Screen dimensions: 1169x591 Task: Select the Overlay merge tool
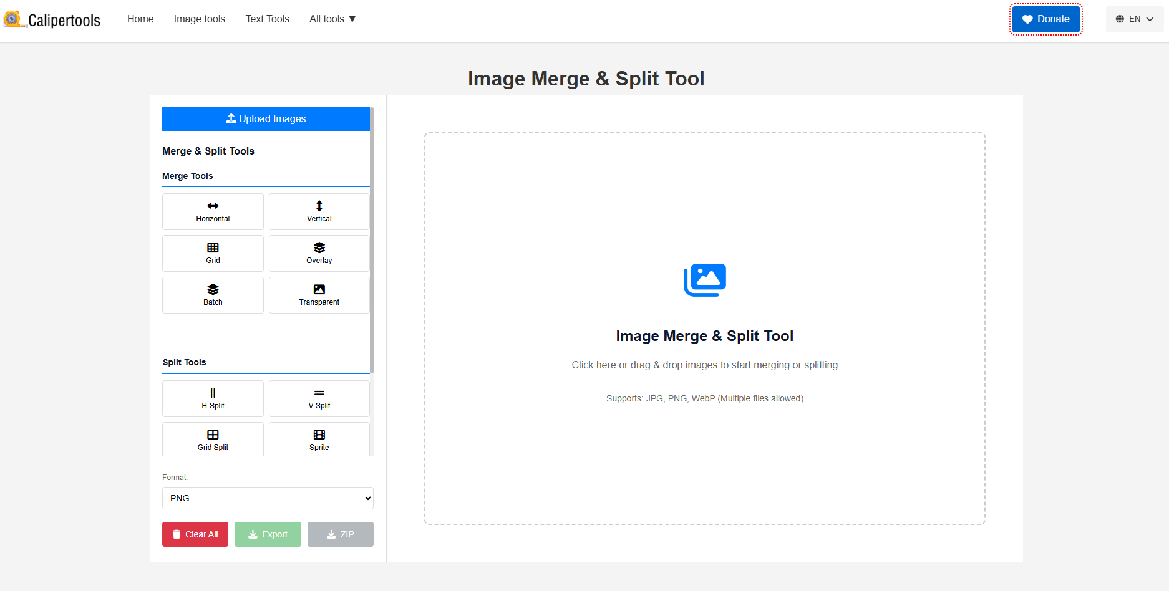(x=319, y=254)
